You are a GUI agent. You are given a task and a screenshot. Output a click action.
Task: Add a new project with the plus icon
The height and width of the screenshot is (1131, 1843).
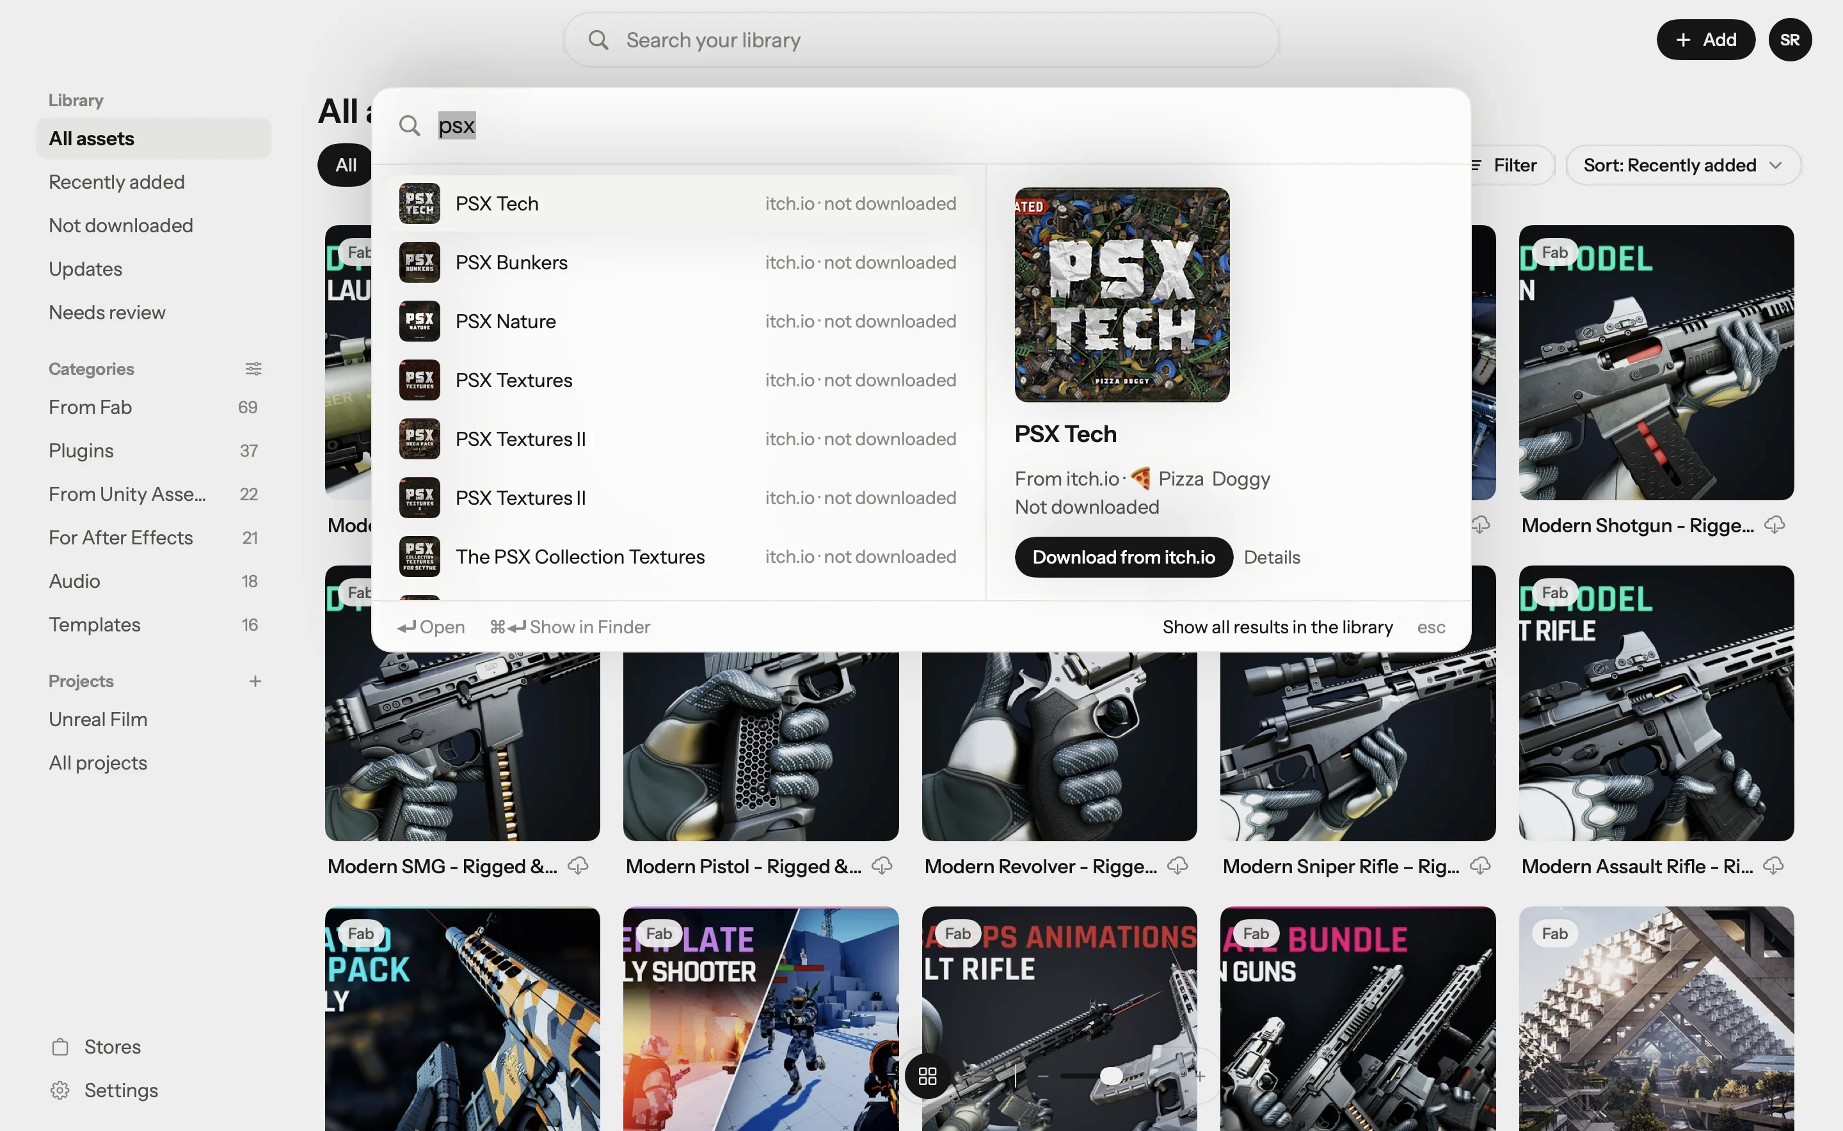pos(255,681)
